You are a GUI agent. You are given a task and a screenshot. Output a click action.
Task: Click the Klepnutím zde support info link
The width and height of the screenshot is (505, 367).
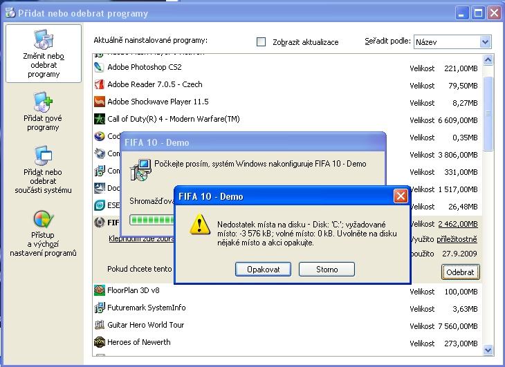pyautogui.click(x=141, y=238)
